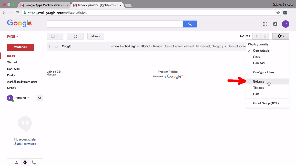
Task: Open account notifications bell
Action: (x=275, y=24)
